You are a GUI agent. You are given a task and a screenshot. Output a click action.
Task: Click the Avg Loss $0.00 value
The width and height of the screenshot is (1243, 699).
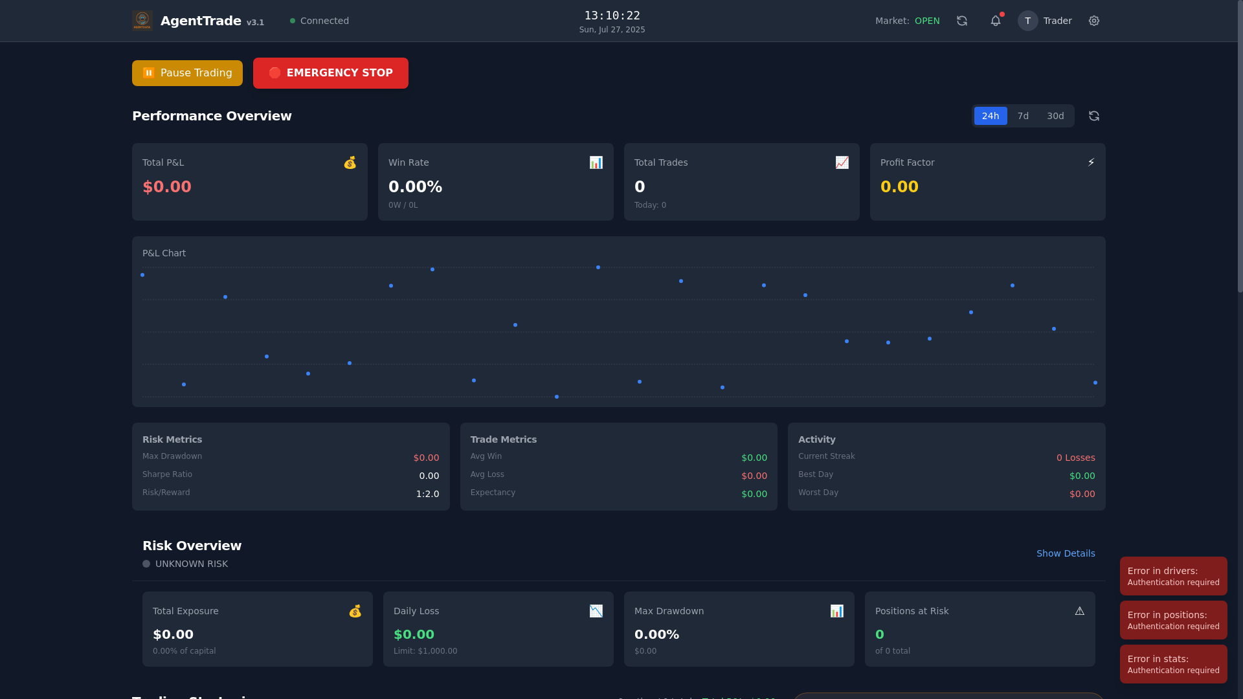point(754,476)
